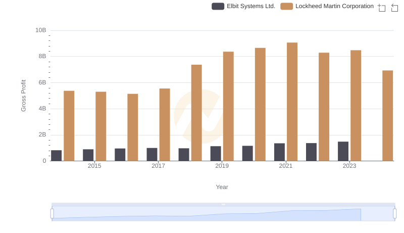Select the left data zoom slider handle
The width and height of the screenshot is (404, 233).
click(52, 214)
